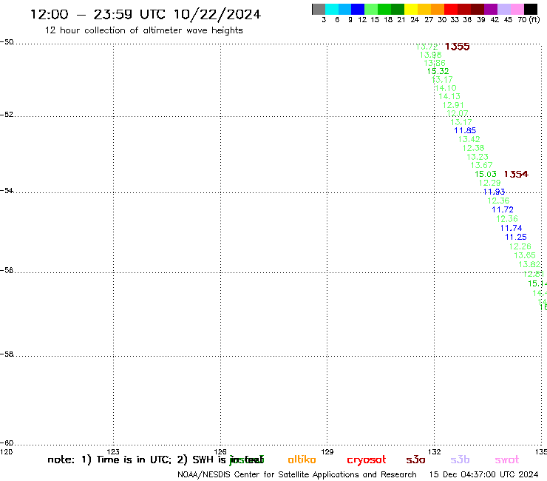Select the wave height value 13.67

pos(482,165)
